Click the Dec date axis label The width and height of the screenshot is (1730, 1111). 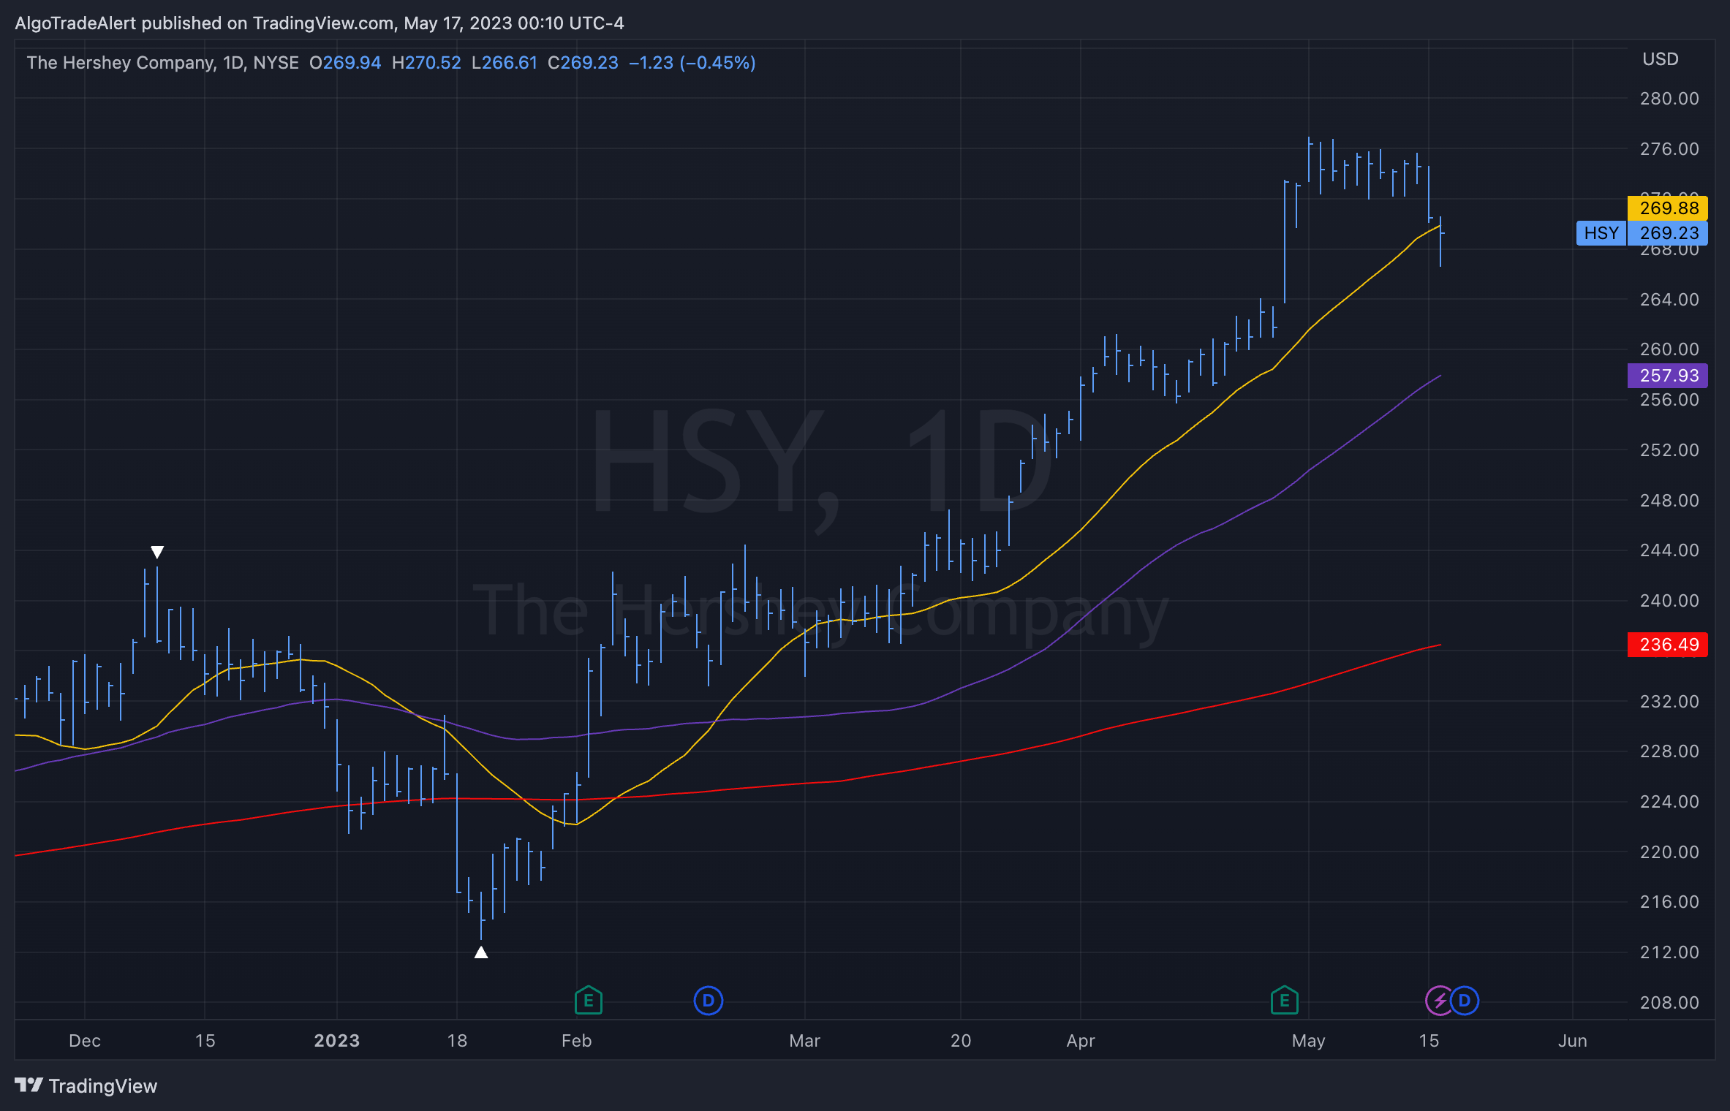(x=85, y=1041)
